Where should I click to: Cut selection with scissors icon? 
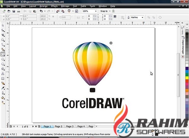(25, 11)
